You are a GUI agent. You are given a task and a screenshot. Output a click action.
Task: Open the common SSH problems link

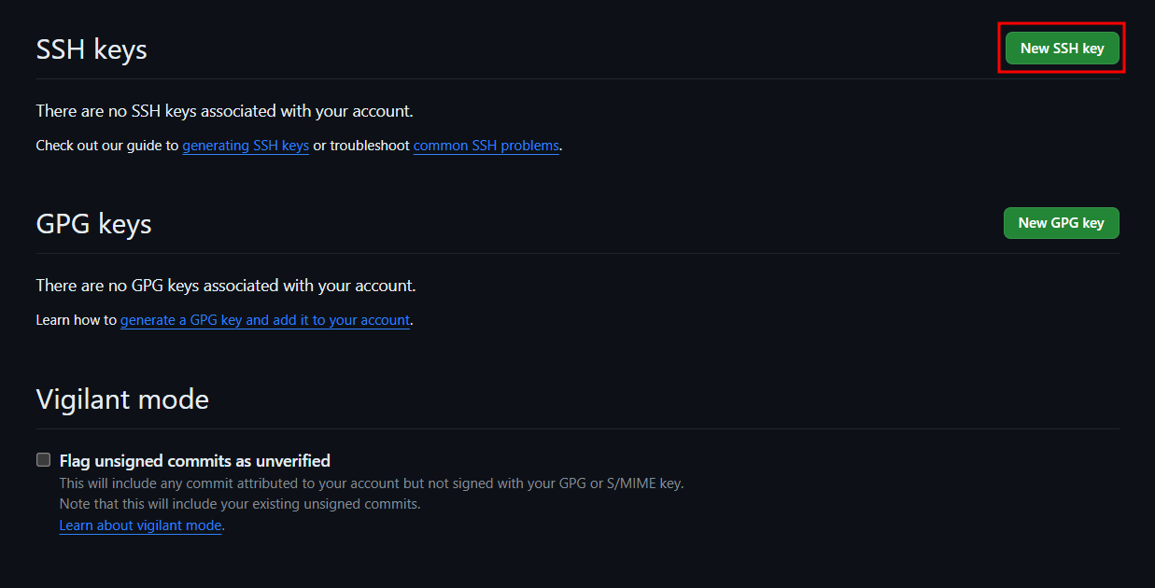[486, 146]
